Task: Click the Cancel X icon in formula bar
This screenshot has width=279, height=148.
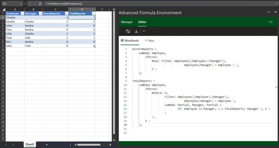Action: [x=31, y=4]
